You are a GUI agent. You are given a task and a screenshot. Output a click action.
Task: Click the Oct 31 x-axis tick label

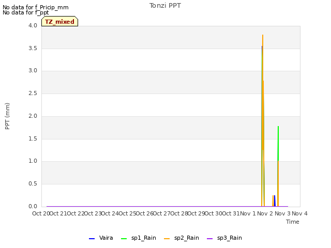coord(231,213)
